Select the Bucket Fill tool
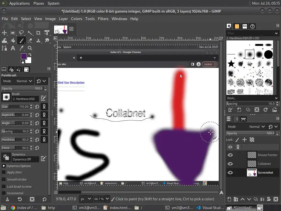 tap(13, 41)
